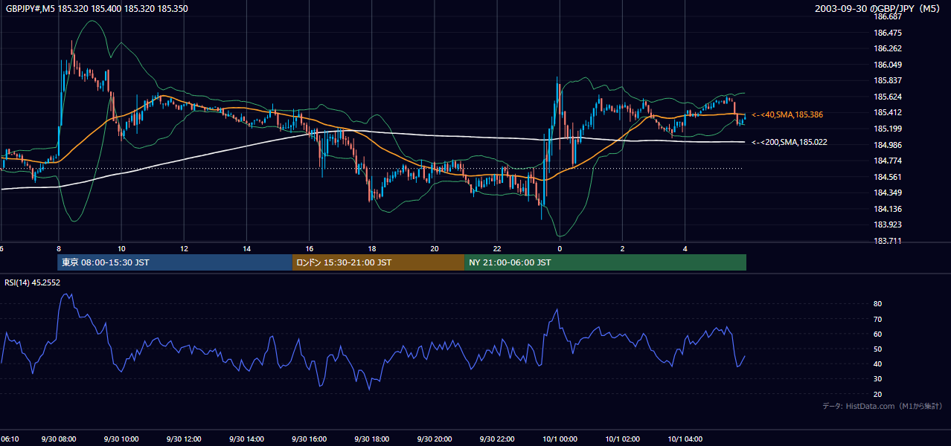Click the 9/30 12:00 time label
The width and height of the screenshot is (951, 446).
click(184, 439)
